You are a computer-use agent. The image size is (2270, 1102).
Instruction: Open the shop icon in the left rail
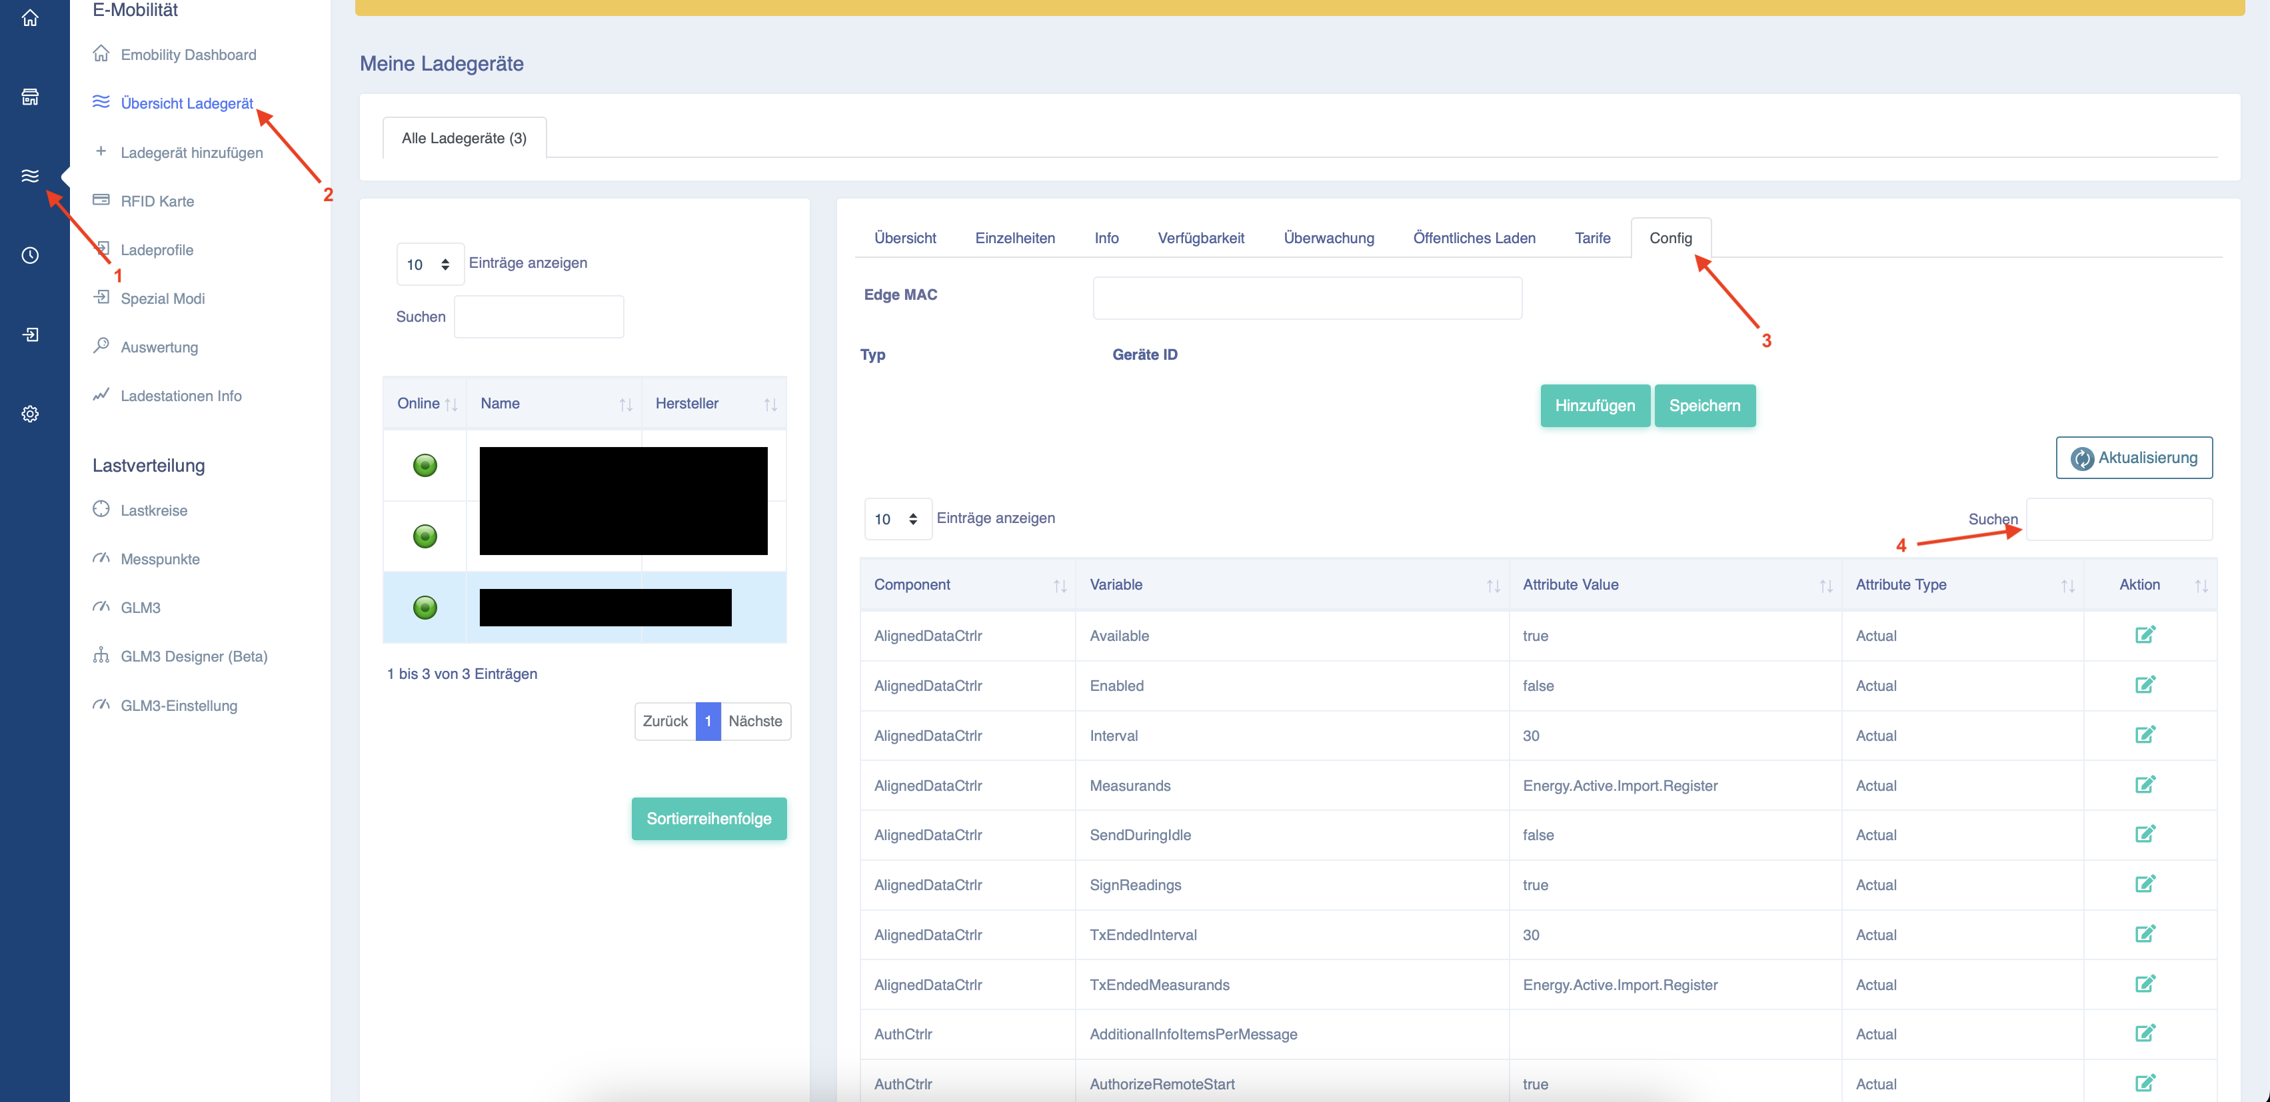click(30, 97)
